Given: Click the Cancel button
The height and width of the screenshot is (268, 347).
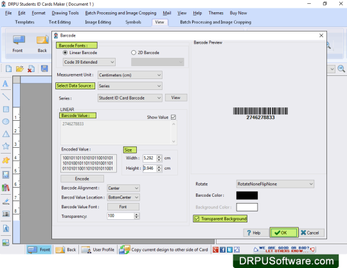Looking at the screenshot, I should pyautogui.click(x=312, y=233).
